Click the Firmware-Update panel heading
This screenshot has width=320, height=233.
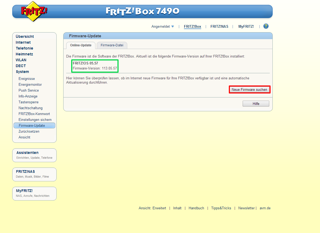coord(85,36)
